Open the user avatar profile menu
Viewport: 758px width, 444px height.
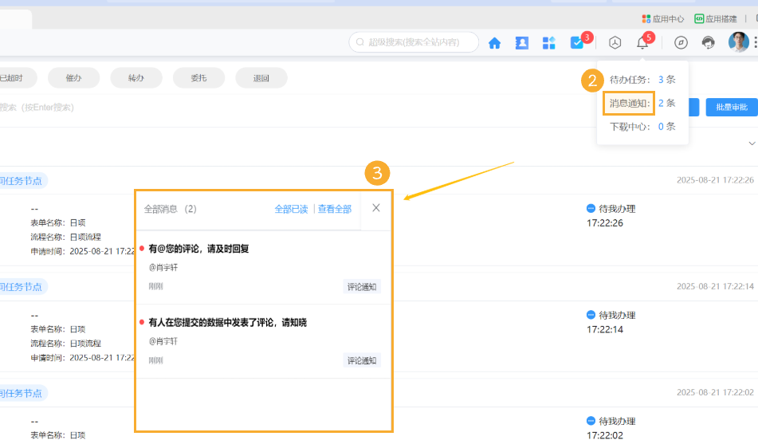coord(738,42)
